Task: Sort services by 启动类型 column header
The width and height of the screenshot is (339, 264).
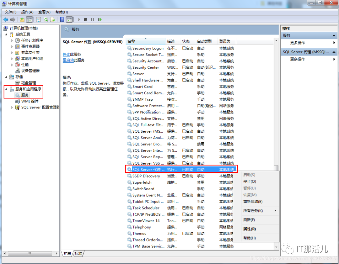Action: tap(206, 41)
